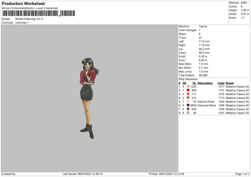Click the stitch count '2658'

click(x=193, y=106)
